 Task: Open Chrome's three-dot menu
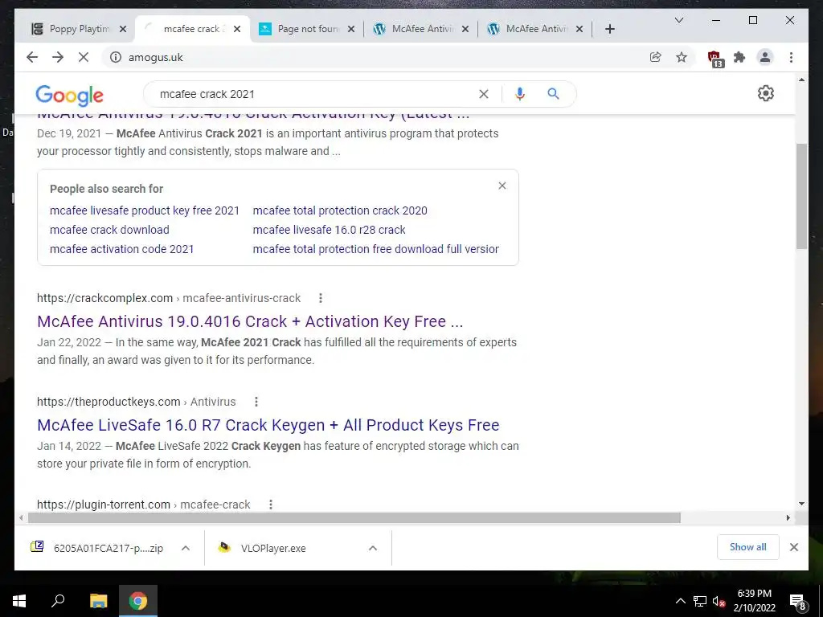coord(791,57)
